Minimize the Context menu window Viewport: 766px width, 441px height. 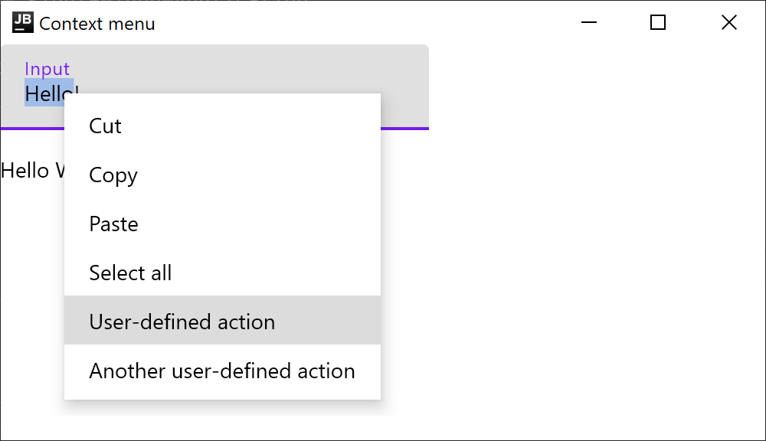pos(588,22)
